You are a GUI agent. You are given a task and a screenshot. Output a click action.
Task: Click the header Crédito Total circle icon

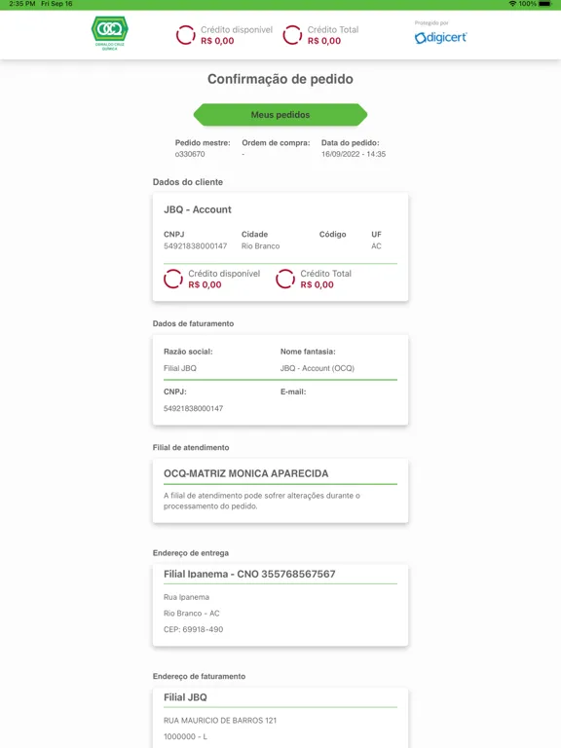tap(292, 35)
